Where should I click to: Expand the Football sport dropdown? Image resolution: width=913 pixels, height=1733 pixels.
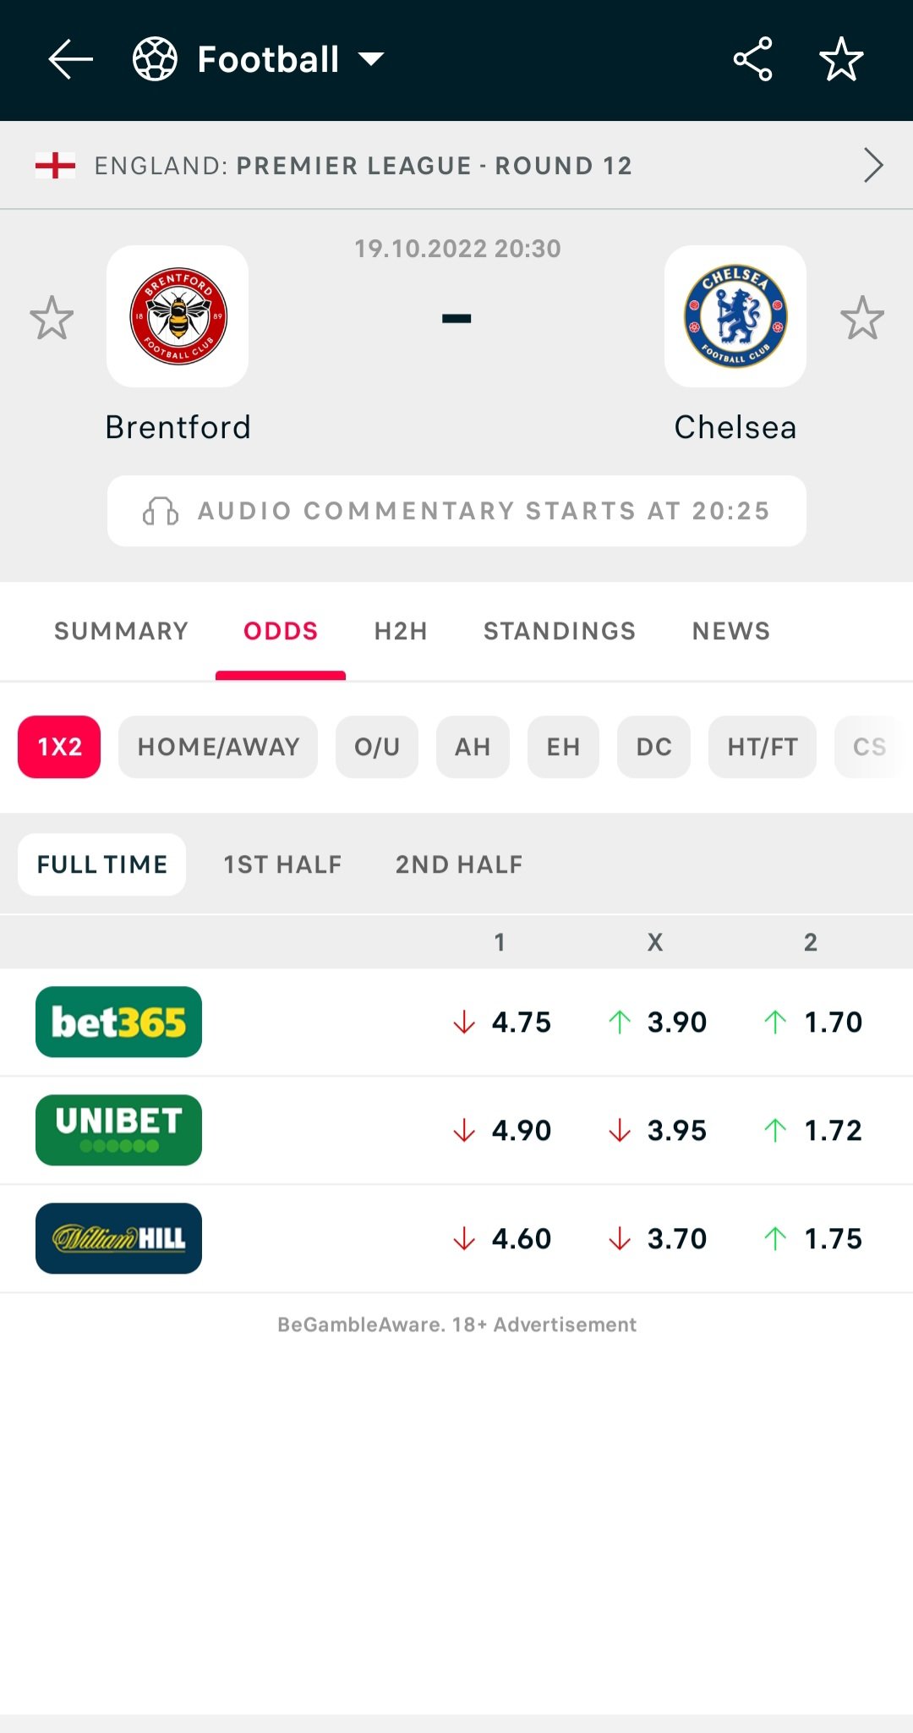click(371, 59)
